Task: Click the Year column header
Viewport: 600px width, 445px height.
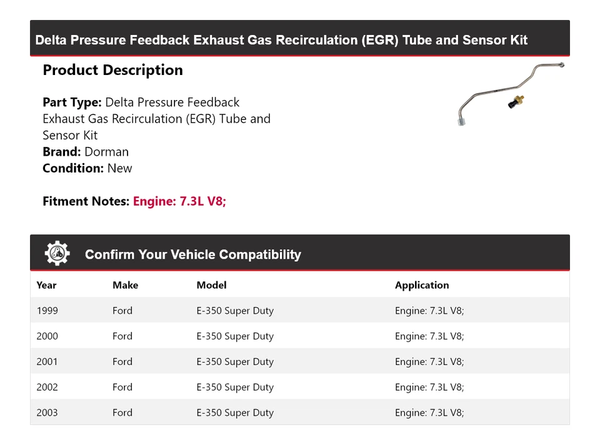Action: point(46,285)
